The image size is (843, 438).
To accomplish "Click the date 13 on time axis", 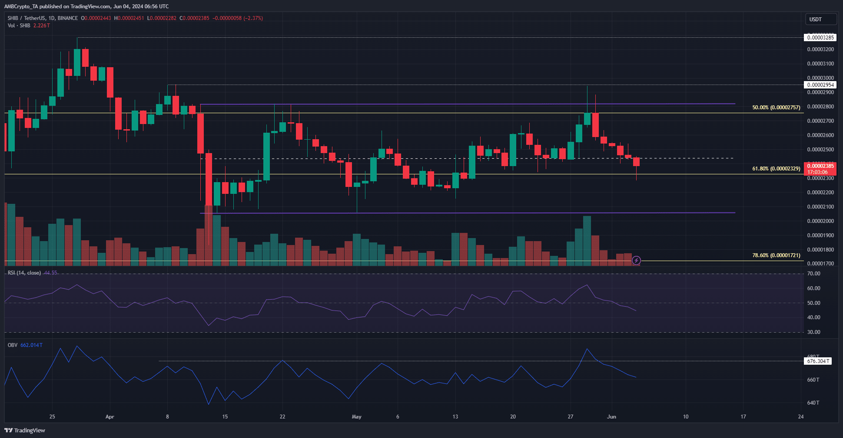I will (x=455, y=417).
